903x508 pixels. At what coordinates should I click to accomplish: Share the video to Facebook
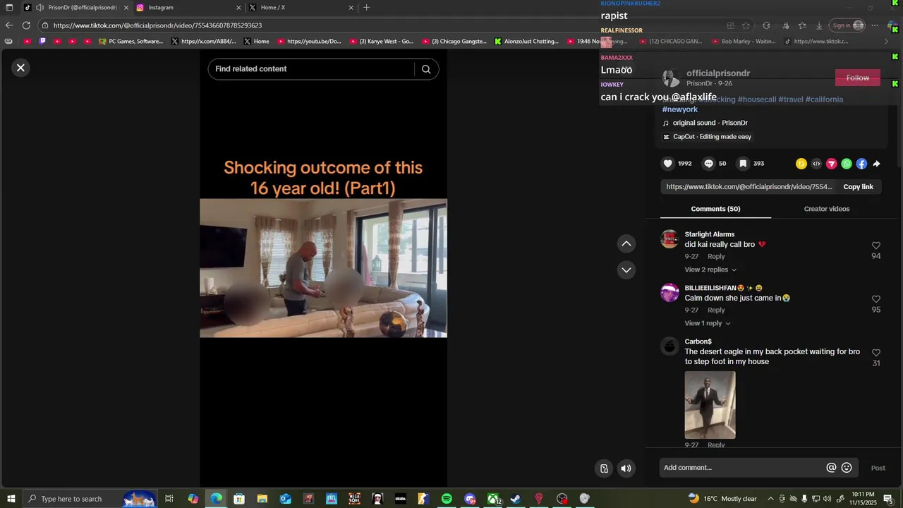tap(861, 164)
